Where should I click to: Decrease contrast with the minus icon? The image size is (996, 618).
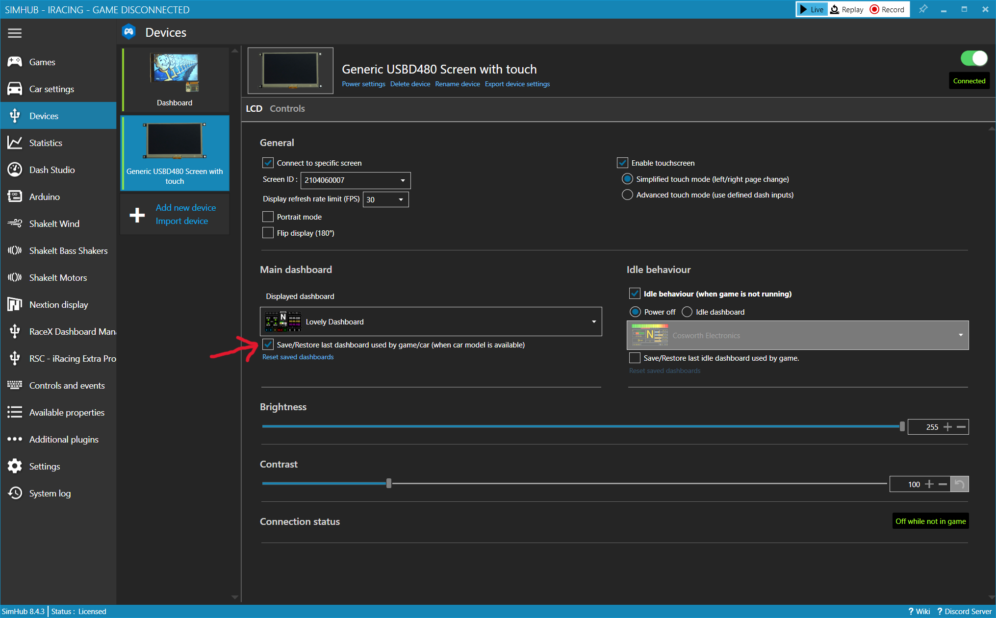943,484
